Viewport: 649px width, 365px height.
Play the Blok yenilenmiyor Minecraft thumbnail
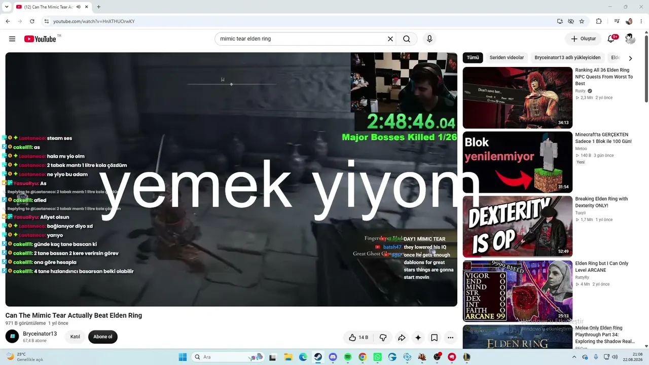point(518,162)
